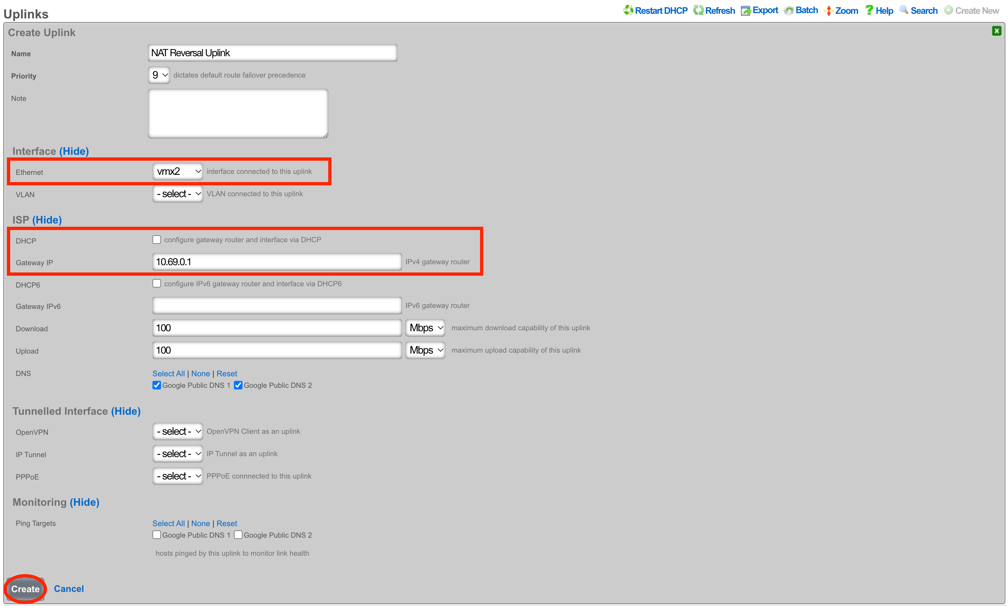
Task: Open the VLAN select dropdown
Action: [x=178, y=194]
